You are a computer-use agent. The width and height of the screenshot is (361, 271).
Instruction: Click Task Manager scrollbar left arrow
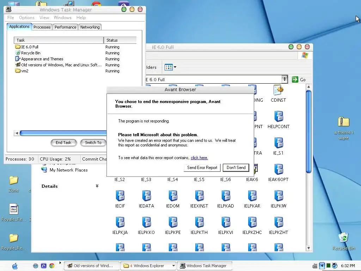tap(17, 133)
